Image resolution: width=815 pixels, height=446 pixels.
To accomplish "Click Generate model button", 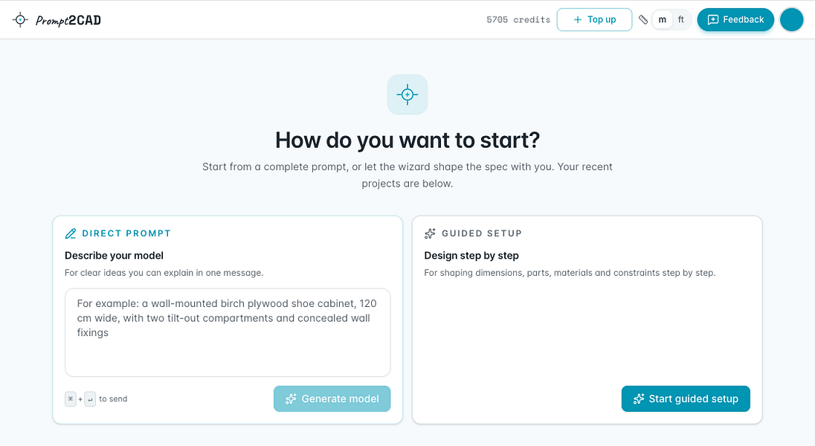I will tap(332, 398).
